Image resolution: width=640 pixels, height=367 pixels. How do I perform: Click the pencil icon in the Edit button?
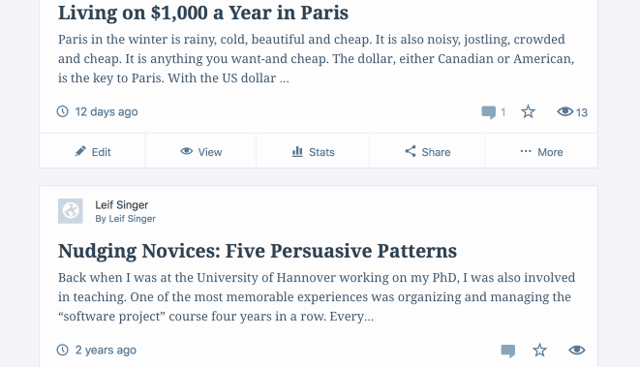click(80, 151)
